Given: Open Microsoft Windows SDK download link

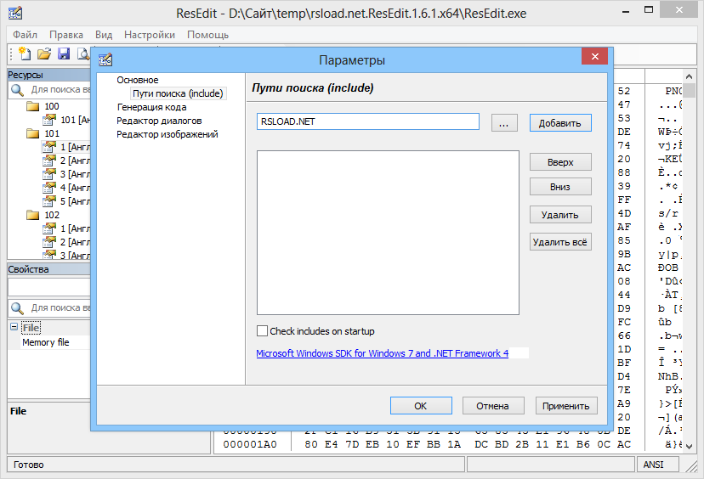Looking at the screenshot, I should click(x=382, y=353).
